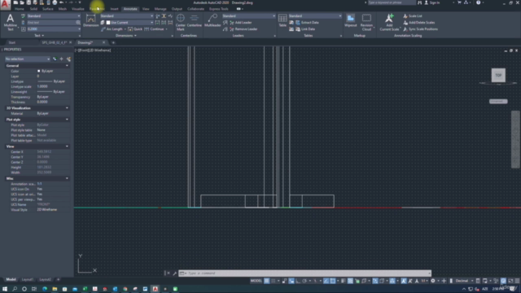Collapse the Plot style section
The height and width of the screenshot is (293, 521).
coord(67,120)
